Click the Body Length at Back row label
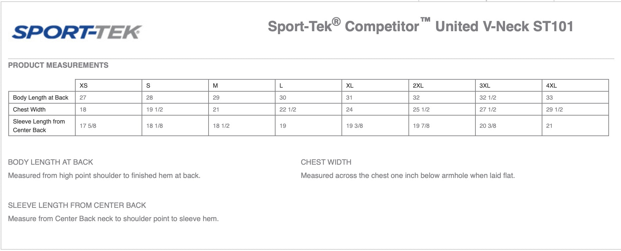The image size is (621, 251). click(x=41, y=98)
